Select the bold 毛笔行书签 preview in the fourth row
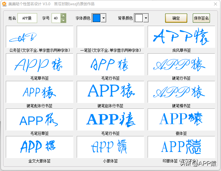221x171 pixels. (110, 120)
